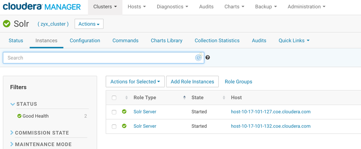Image resolution: width=361 pixels, height=149 pixels.
Task: Click the search help question mark icon
Action: 208,58
